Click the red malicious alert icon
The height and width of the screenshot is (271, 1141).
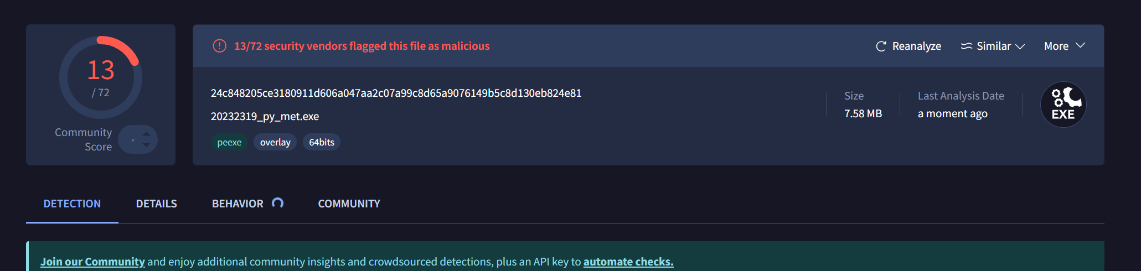tap(220, 46)
